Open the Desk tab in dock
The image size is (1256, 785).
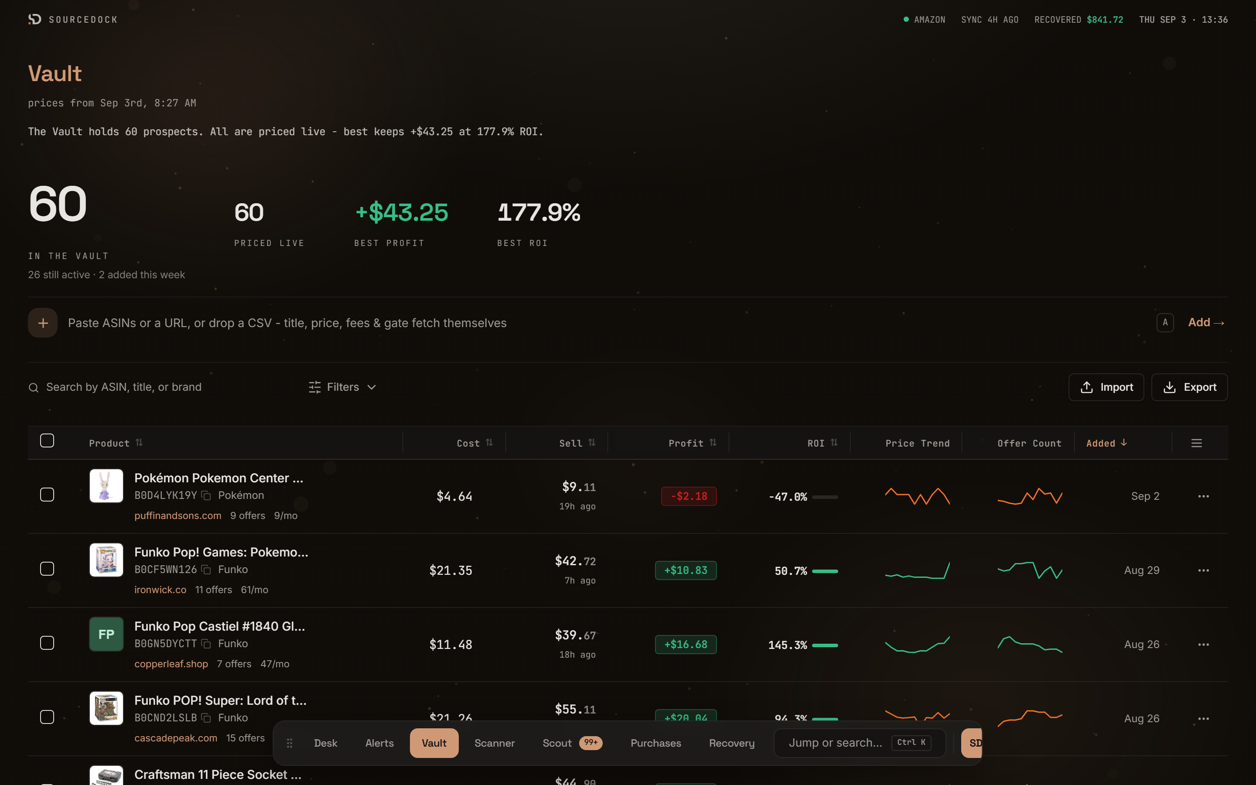pyautogui.click(x=325, y=743)
